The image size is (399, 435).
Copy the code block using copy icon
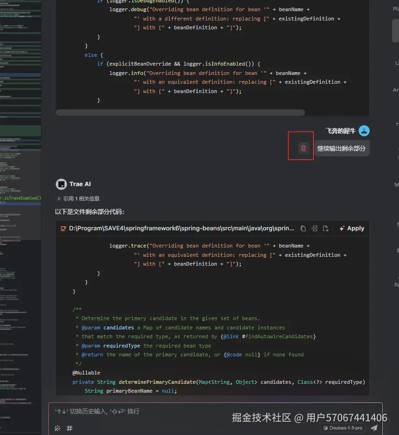[x=303, y=228]
